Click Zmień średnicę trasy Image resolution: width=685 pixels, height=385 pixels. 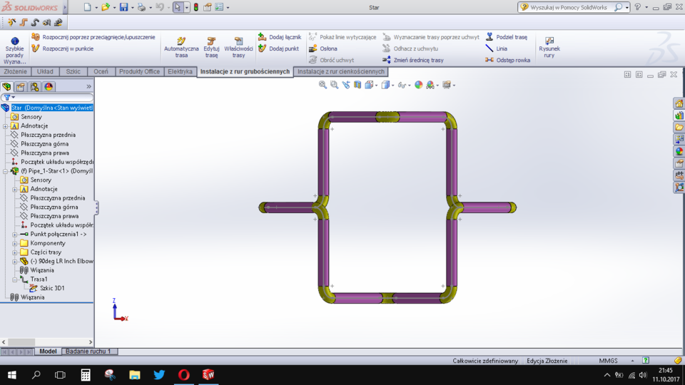point(413,60)
